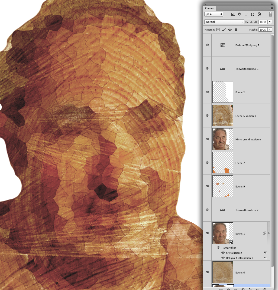Click Tonwertkorrektur 2 levels histogram icon

223,210
